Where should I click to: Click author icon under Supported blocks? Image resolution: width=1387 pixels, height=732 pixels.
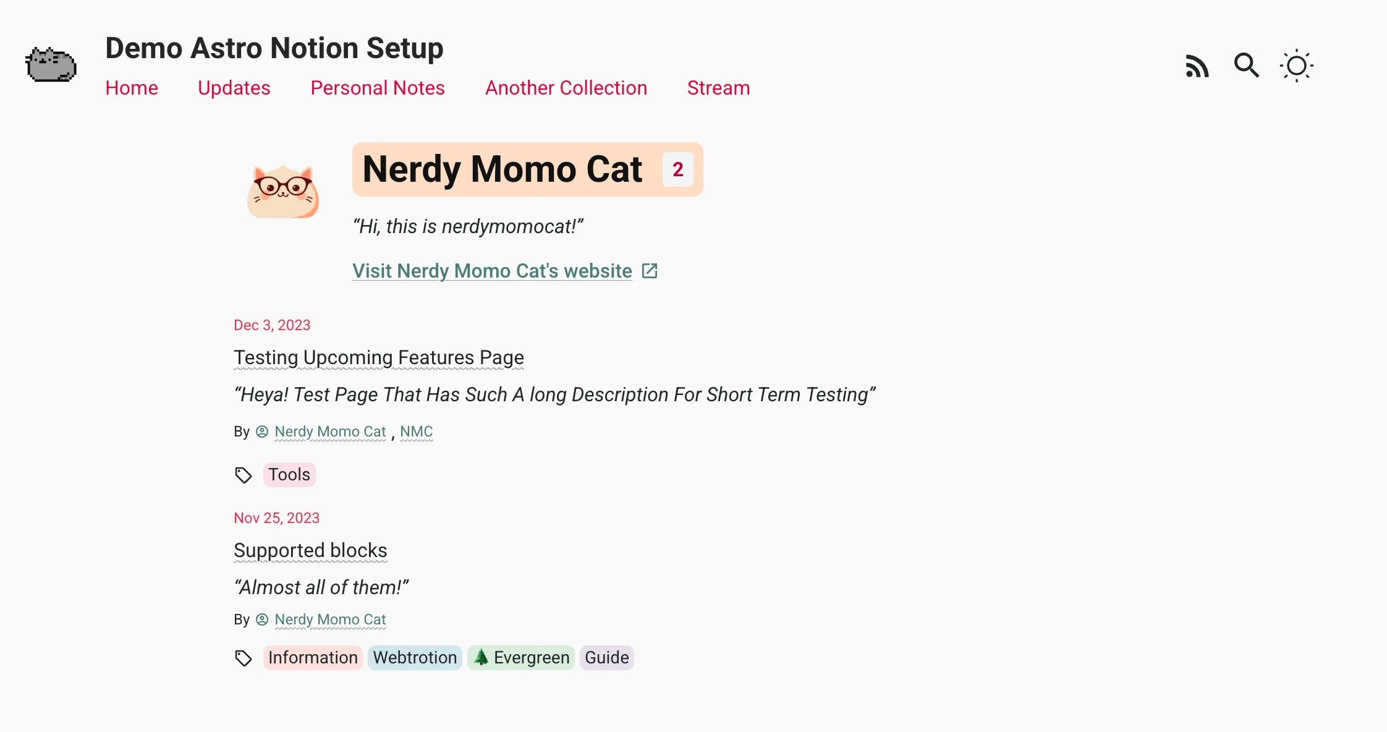pyautogui.click(x=262, y=619)
